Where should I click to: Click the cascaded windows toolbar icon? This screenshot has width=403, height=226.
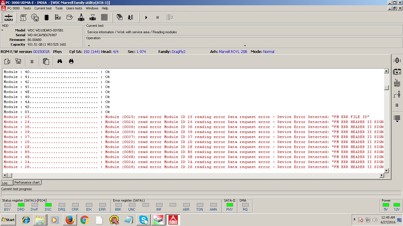pyautogui.click(x=119, y=17)
